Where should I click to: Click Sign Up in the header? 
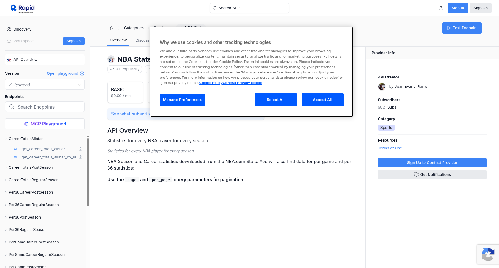pyautogui.click(x=481, y=8)
